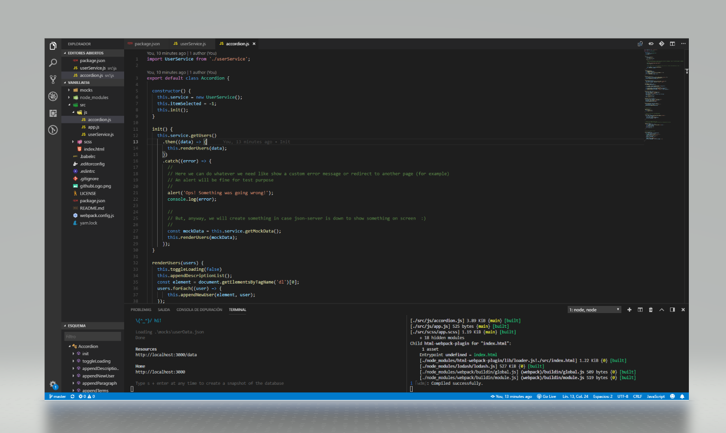Collapse the VANILLAES6 folder section
726x433 pixels.
click(x=93, y=82)
